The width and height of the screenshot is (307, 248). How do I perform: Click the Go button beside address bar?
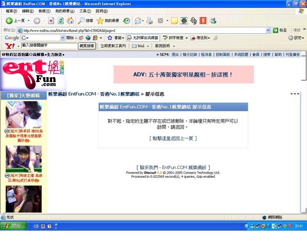[279, 30]
